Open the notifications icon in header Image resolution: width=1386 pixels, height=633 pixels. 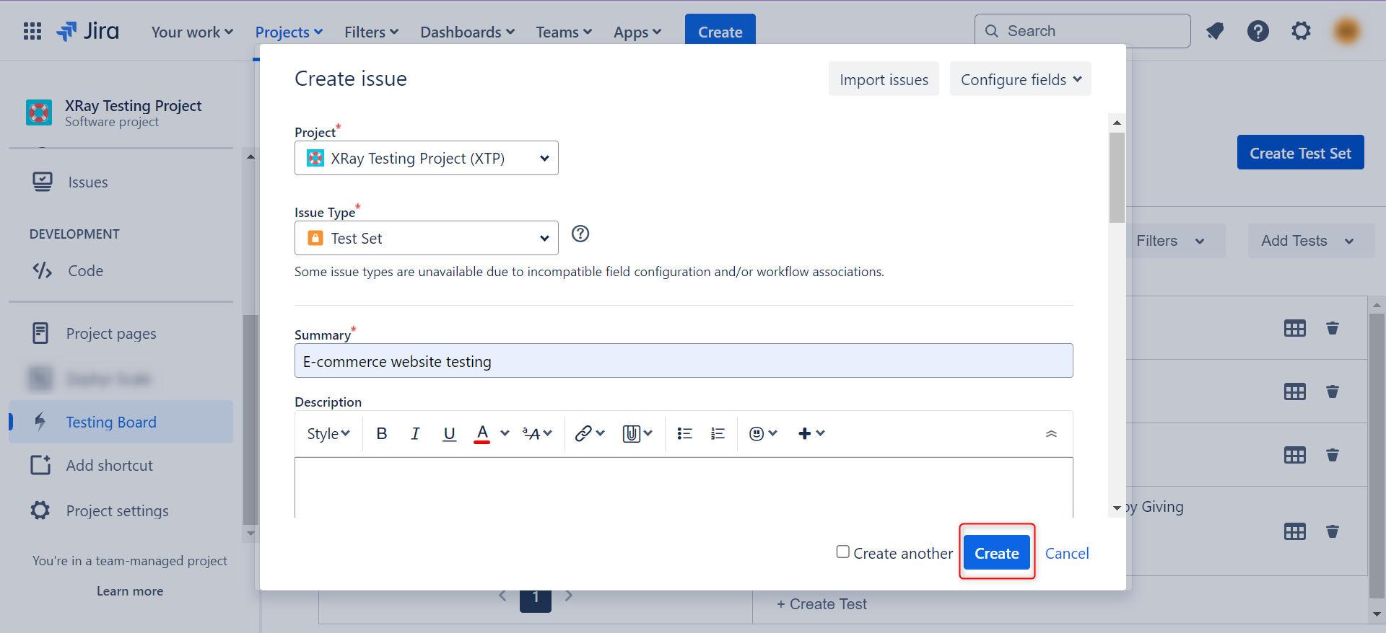tap(1215, 31)
